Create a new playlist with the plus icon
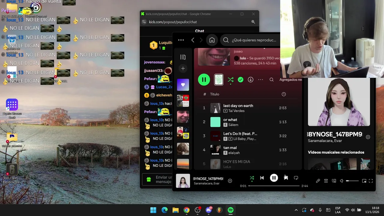This screenshot has height=216, width=384. pos(183,68)
